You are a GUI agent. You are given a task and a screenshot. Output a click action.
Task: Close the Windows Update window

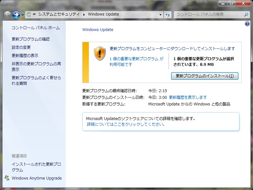click(x=243, y=3)
